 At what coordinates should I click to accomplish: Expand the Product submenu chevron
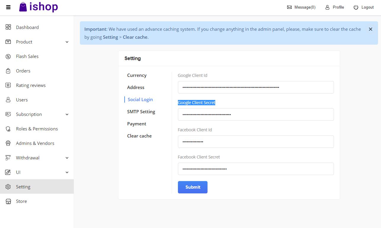tap(67, 42)
